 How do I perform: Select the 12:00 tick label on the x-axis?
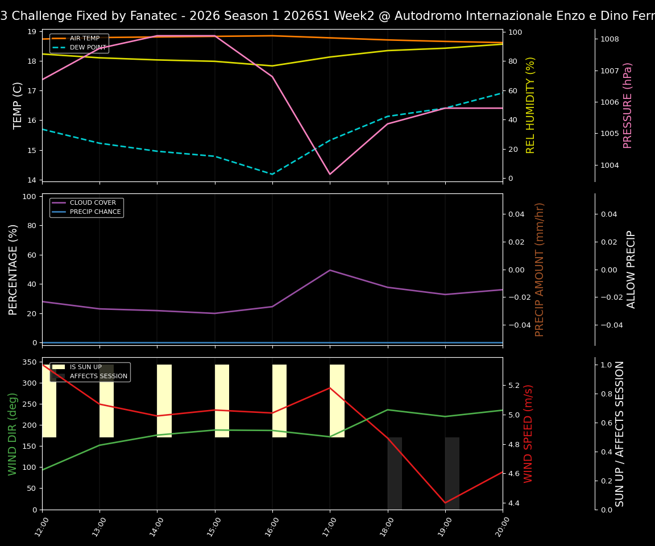(40, 527)
